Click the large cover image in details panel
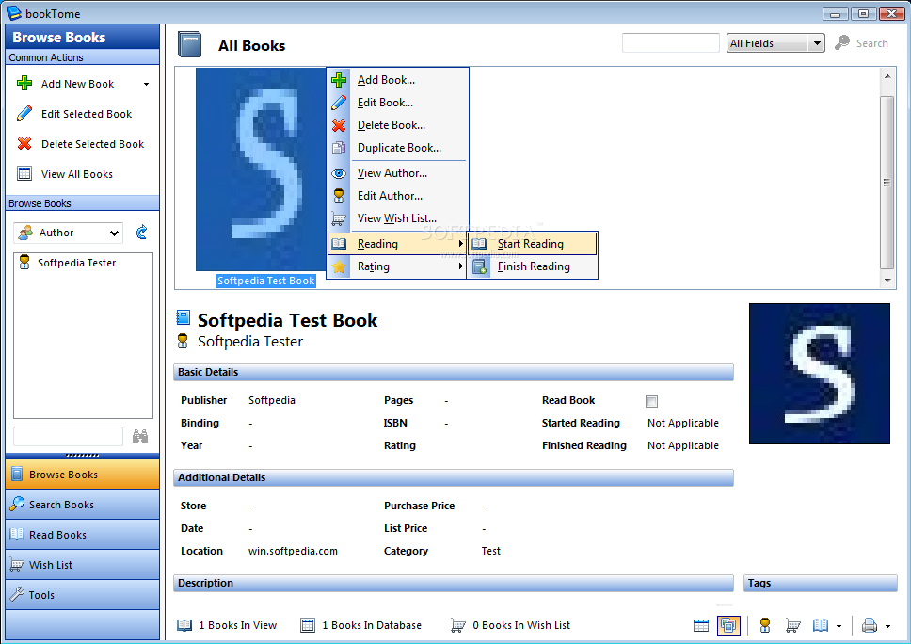The height and width of the screenshot is (644, 911). click(x=819, y=374)
